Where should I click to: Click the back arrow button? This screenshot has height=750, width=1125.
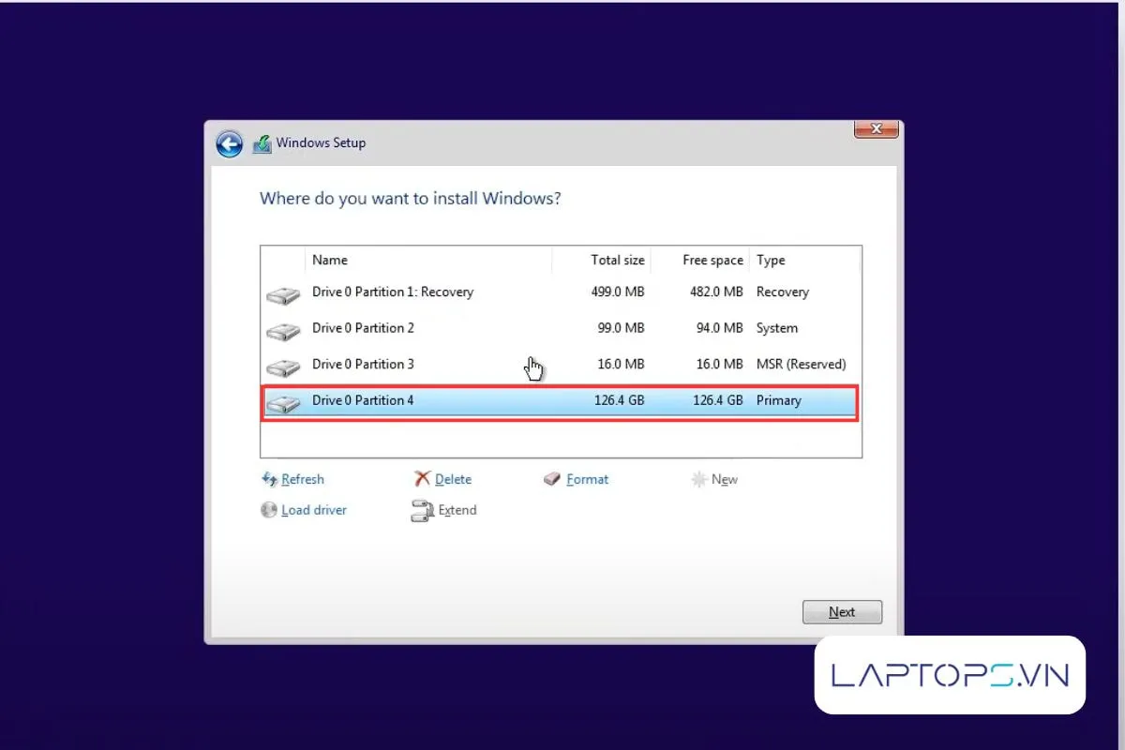click(x=229, y=143)
